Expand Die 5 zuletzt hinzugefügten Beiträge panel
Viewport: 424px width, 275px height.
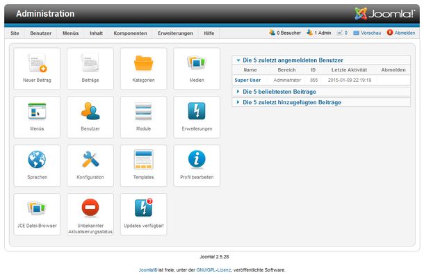(x=321, y=102)
